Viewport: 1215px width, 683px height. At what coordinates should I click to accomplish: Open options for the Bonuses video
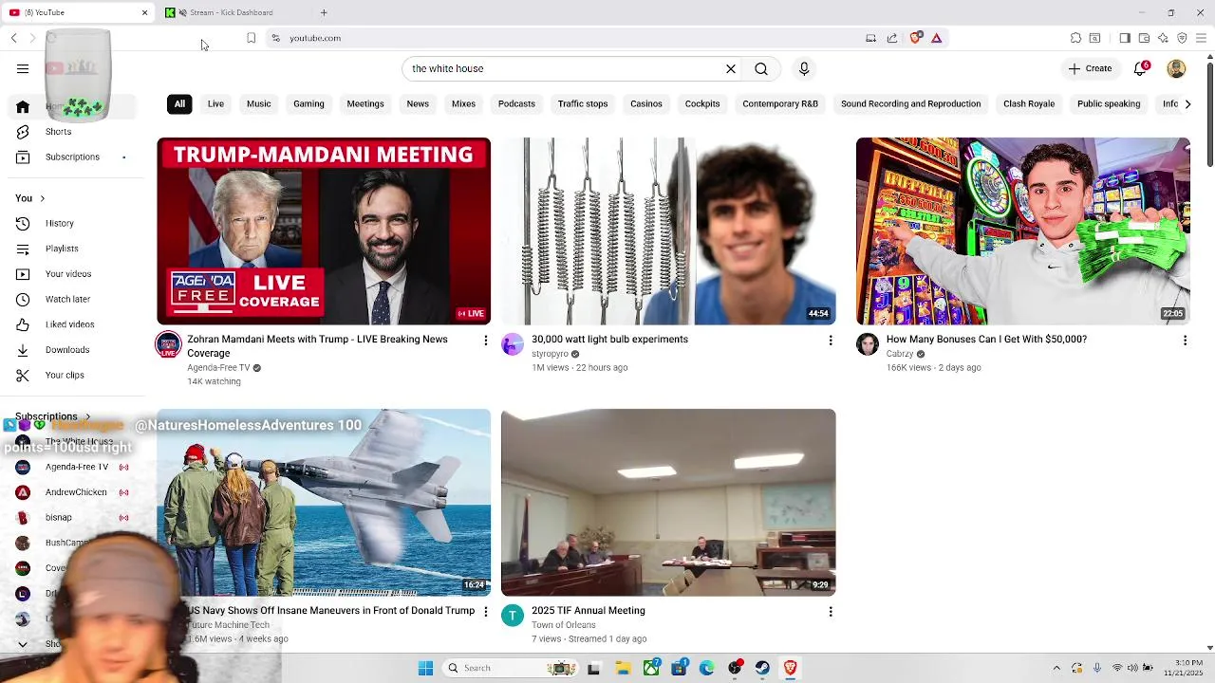[1185, 341]
